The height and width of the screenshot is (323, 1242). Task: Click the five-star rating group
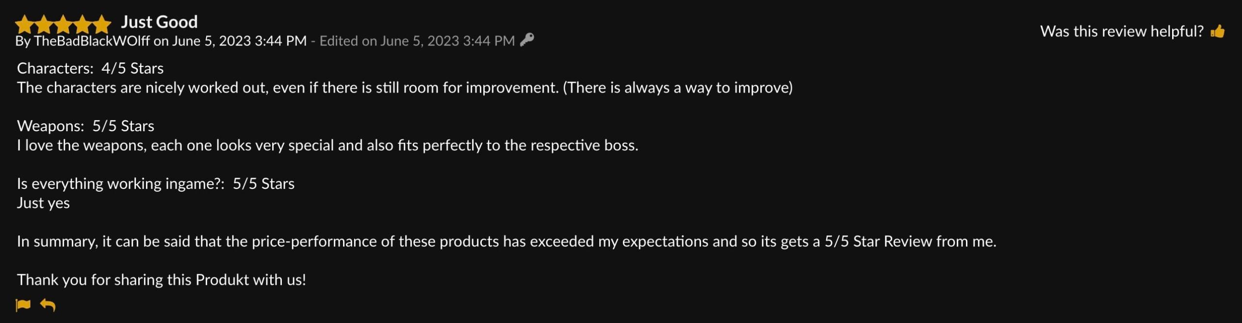coord(64,21)
